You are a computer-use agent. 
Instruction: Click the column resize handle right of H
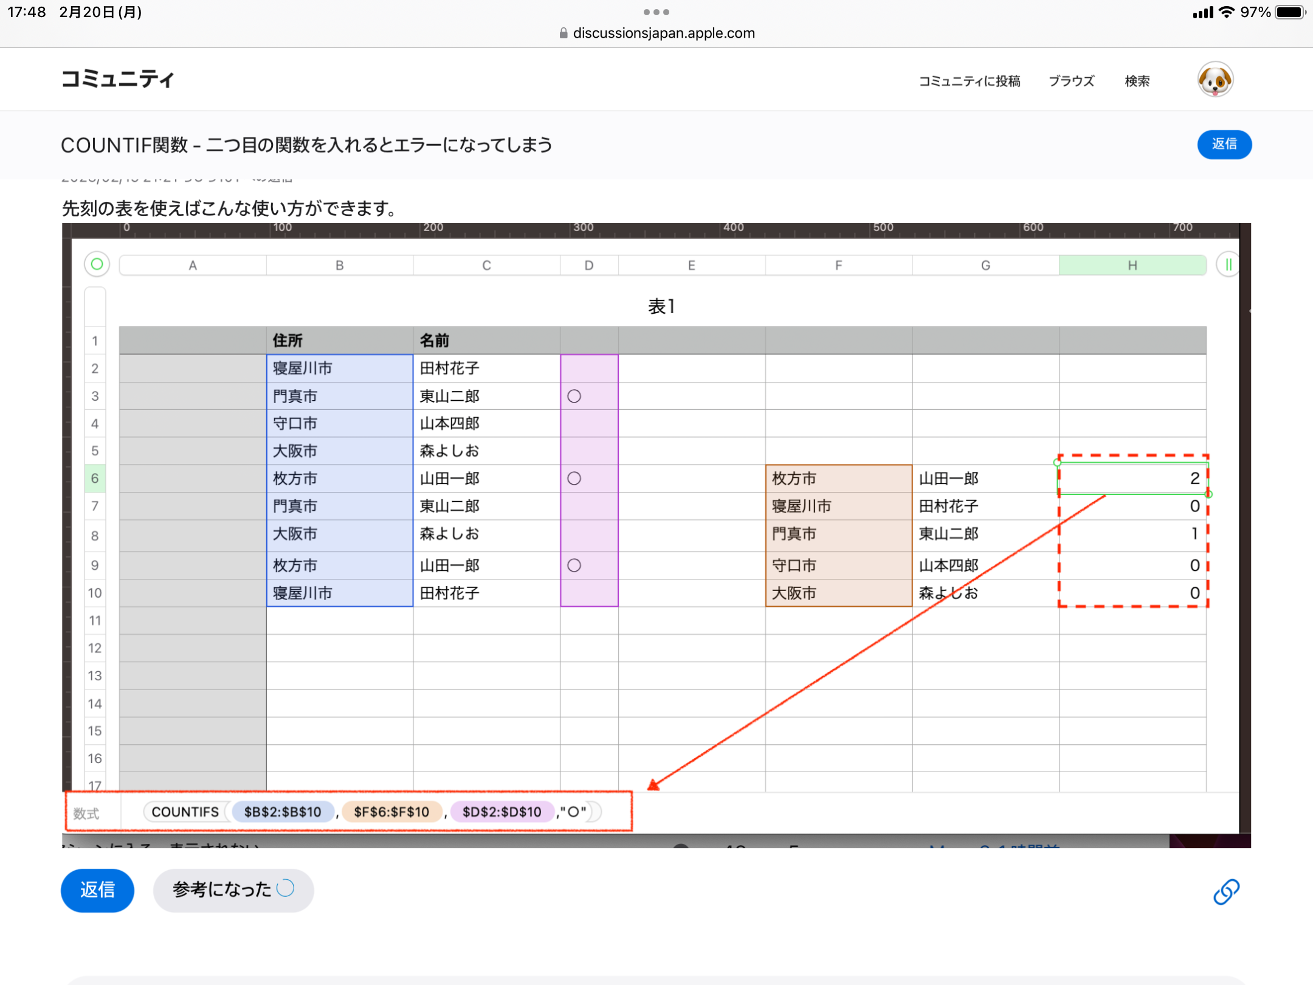click(x=1228, y=264)
